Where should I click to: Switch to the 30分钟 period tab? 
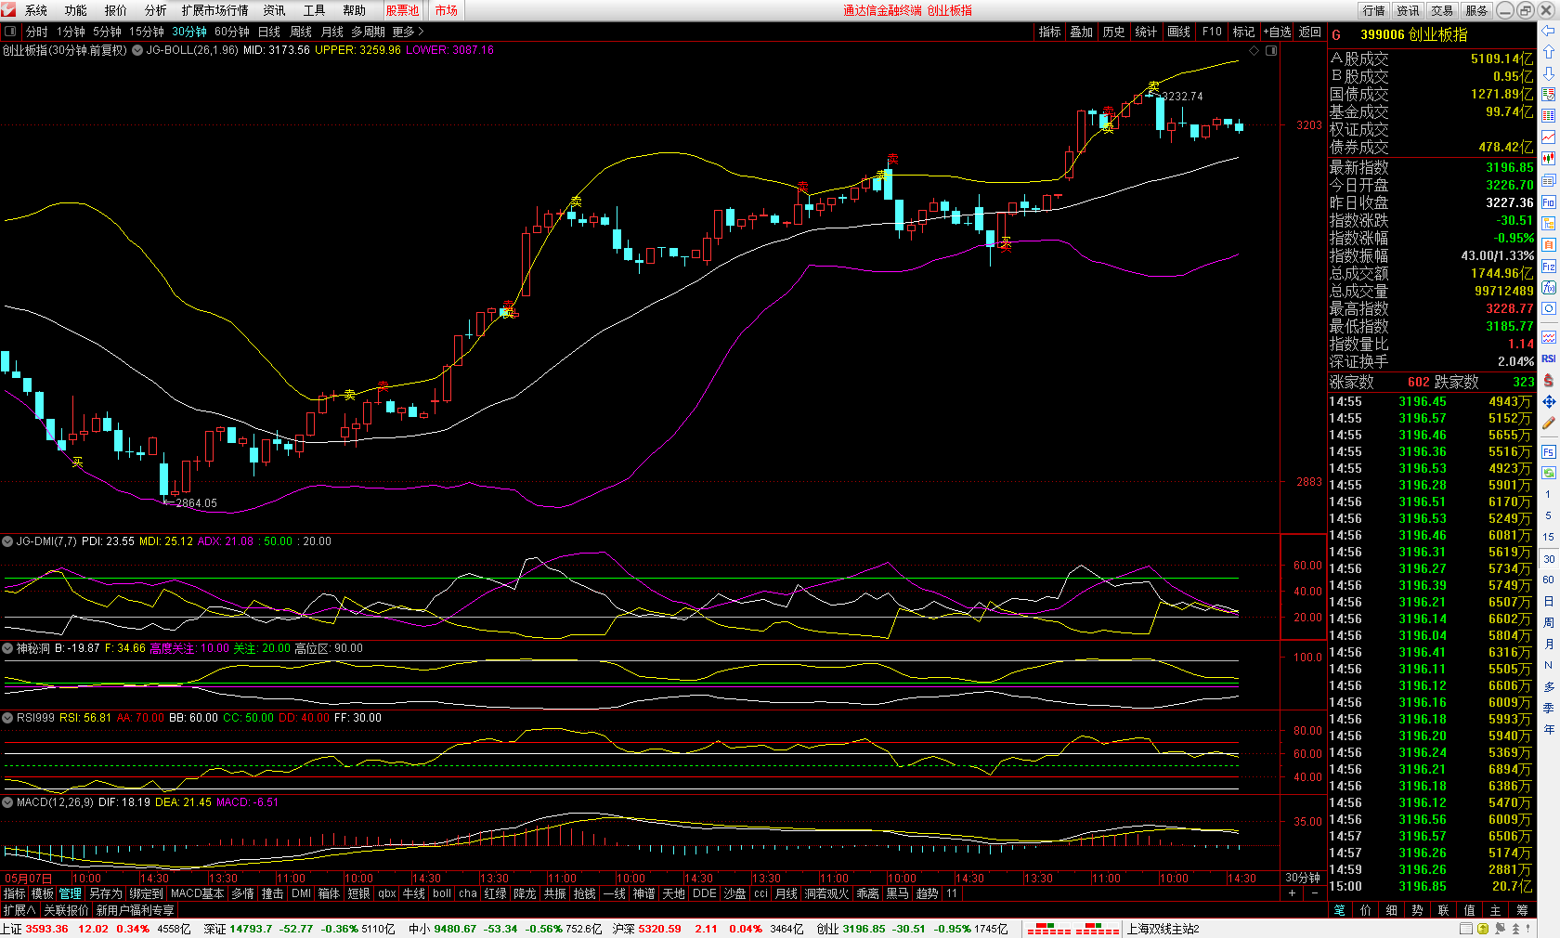(x=189, y=32)
